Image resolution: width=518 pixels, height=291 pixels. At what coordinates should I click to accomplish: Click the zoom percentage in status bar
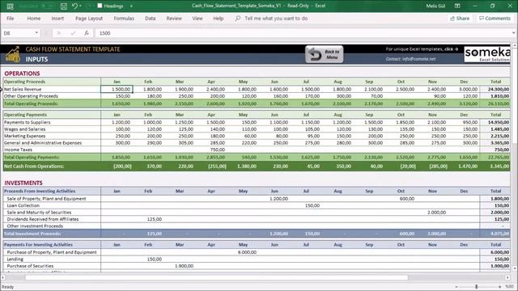509,287
